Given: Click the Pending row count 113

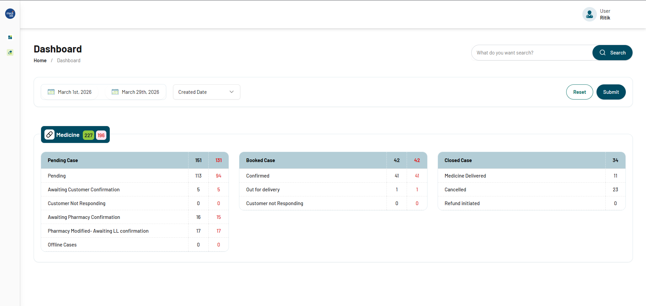Looking at the screenshot, I should coord(198,176).
